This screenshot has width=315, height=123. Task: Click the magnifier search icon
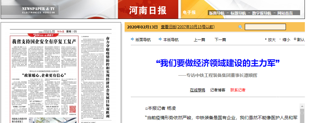click(x=240, y=27)
